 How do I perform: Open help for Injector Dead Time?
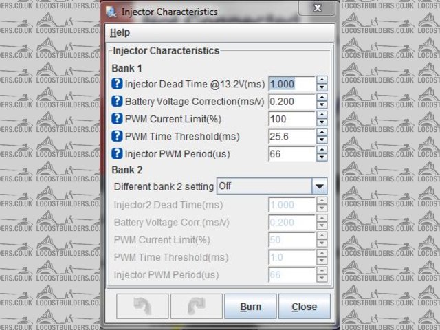tap(117, 84)
